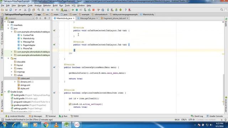Collapse the java folder node
228x128 pixels.
9,28
